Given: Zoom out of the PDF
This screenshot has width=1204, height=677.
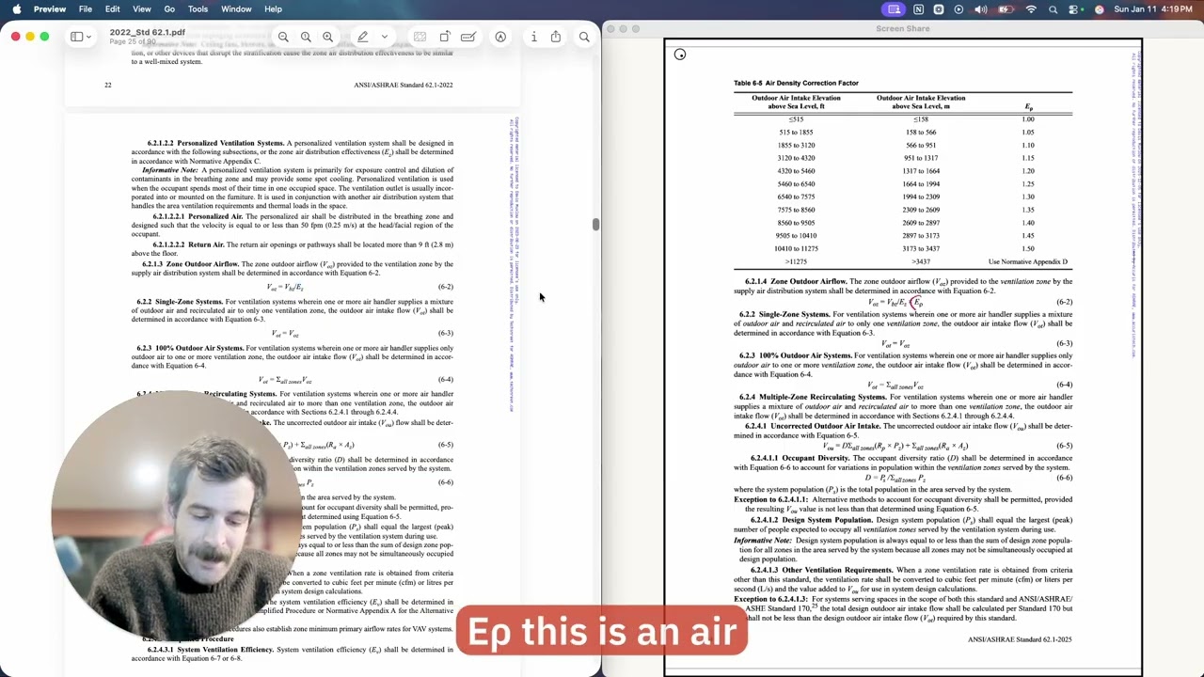Looking at the screenshot, I should coord(283,37).
